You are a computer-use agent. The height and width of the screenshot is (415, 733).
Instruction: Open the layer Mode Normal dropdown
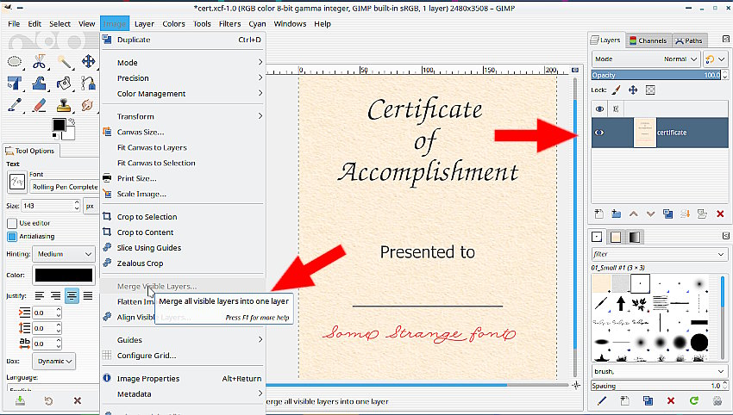(646, 59)
